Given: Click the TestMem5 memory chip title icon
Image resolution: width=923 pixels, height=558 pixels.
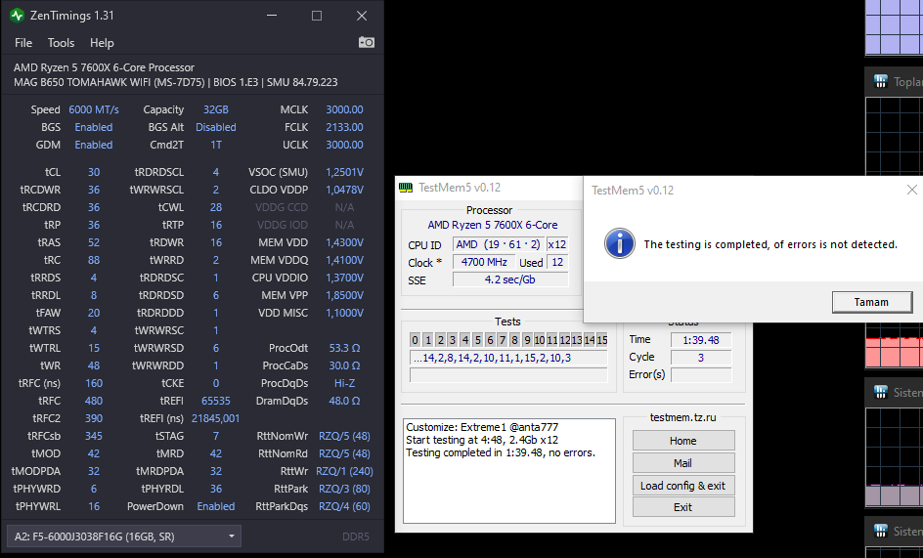Looking at the screenshot, I should coord(406,188).
